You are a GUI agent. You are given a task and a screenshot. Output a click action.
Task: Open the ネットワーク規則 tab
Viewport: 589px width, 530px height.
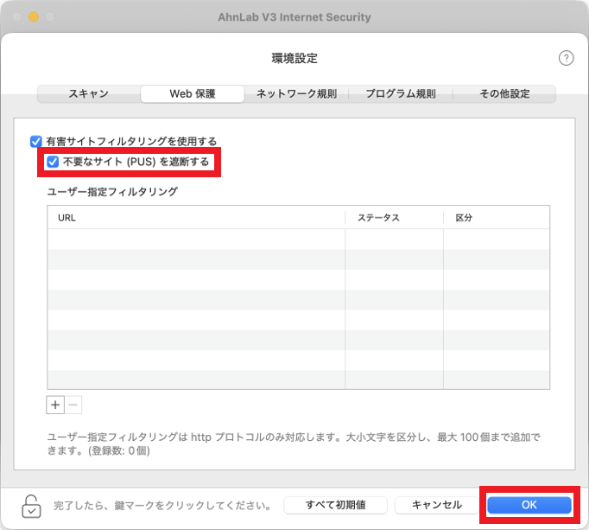[x=296, y=93]
